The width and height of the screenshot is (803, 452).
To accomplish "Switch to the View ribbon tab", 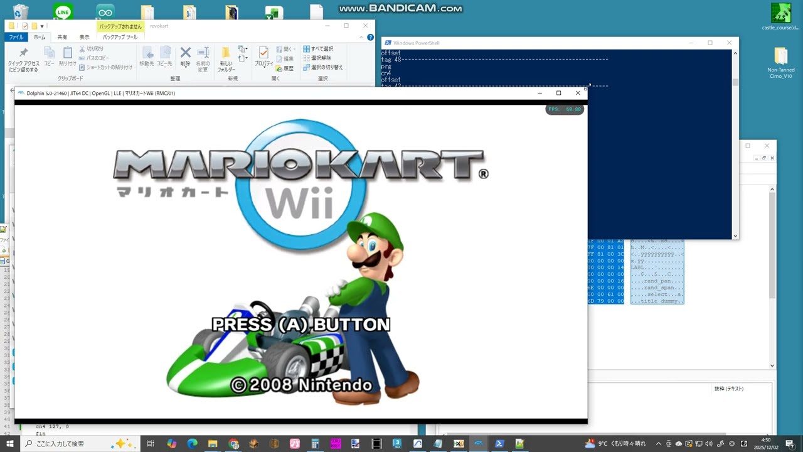I will point(84,37).
